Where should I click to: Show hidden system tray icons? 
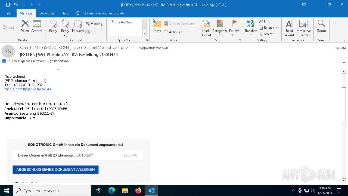[x=293, y=191]
